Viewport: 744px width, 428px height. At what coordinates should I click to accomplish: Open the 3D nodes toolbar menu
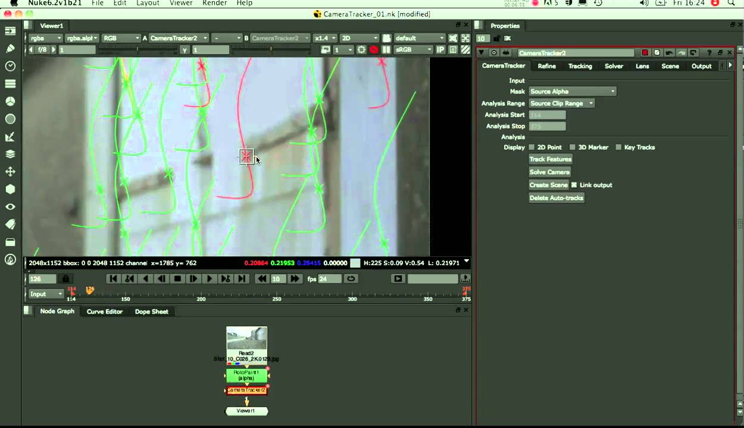click(10, 189)
